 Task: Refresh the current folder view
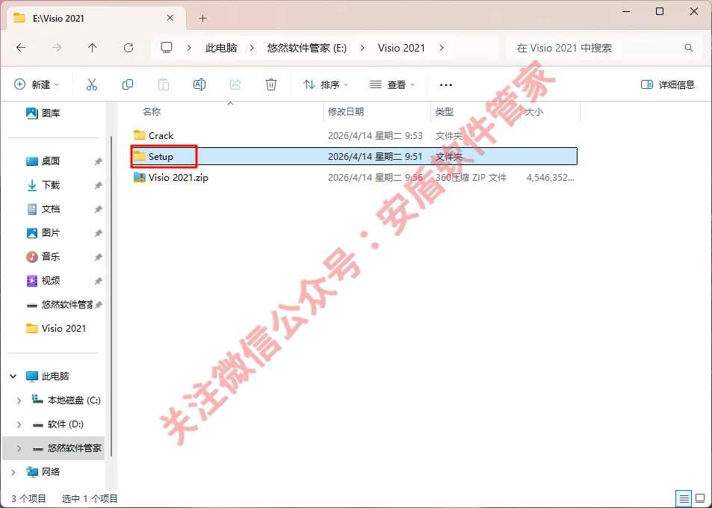tap(129, 48)
